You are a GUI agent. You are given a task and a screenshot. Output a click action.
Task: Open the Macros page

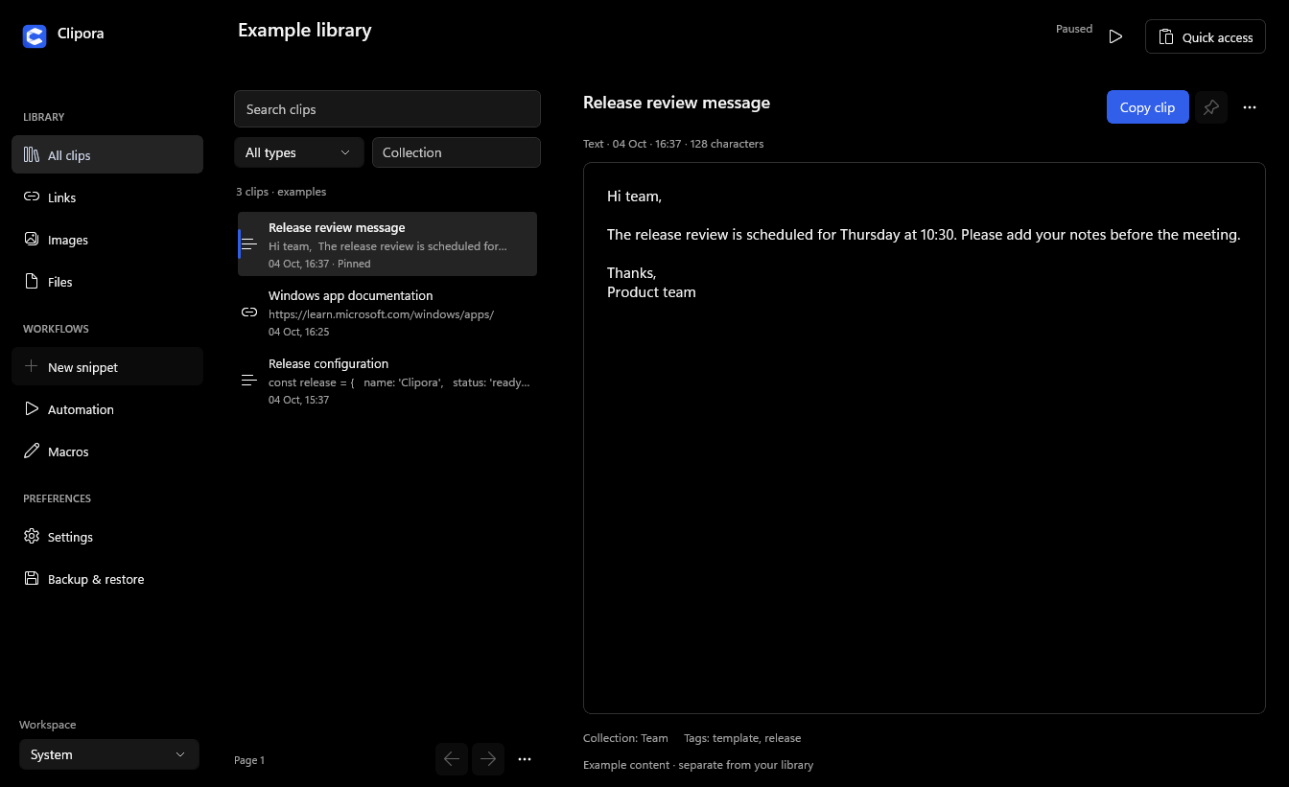coord(107,451)
